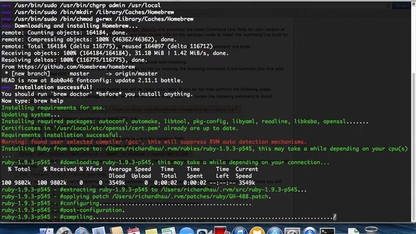Open FaceTime camera icon in Dock
The image size is (416, 234).
[x=203, y=231]
